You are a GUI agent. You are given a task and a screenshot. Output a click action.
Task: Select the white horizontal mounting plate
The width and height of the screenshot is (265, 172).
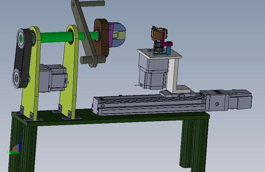pyautogui.click(x=160, y=54)
